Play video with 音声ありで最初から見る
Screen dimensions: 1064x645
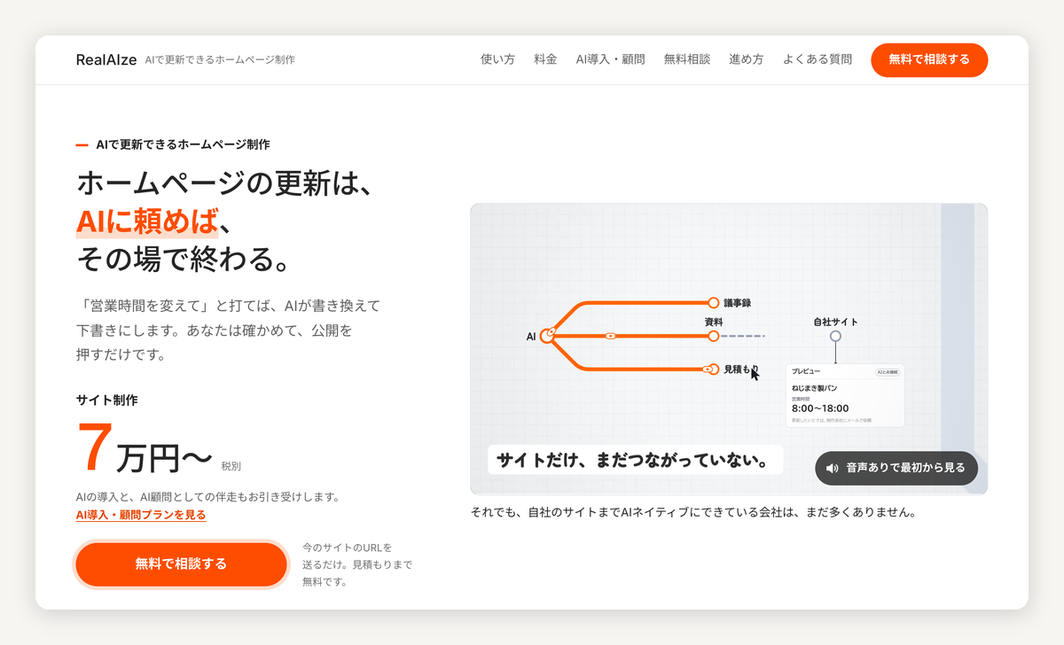pyautogui.click(x=896, y=468)
